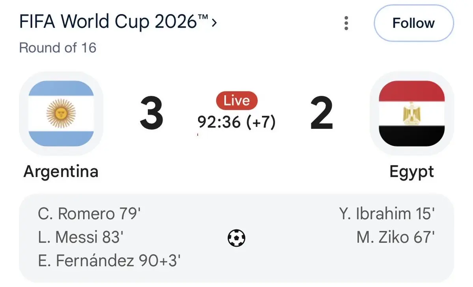This screenshot has height=287, width=473.
Task: Select E. Fernández 90+3' goal entry
Action: 109,261
